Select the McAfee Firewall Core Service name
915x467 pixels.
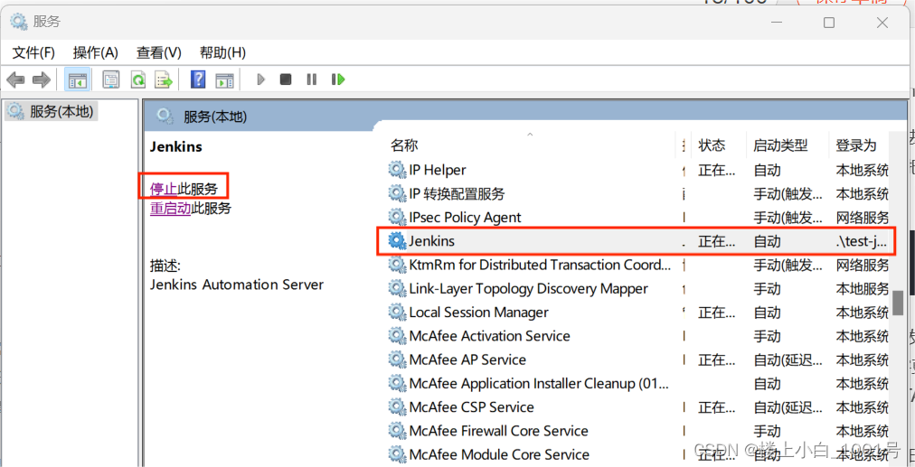pos(499,431)
